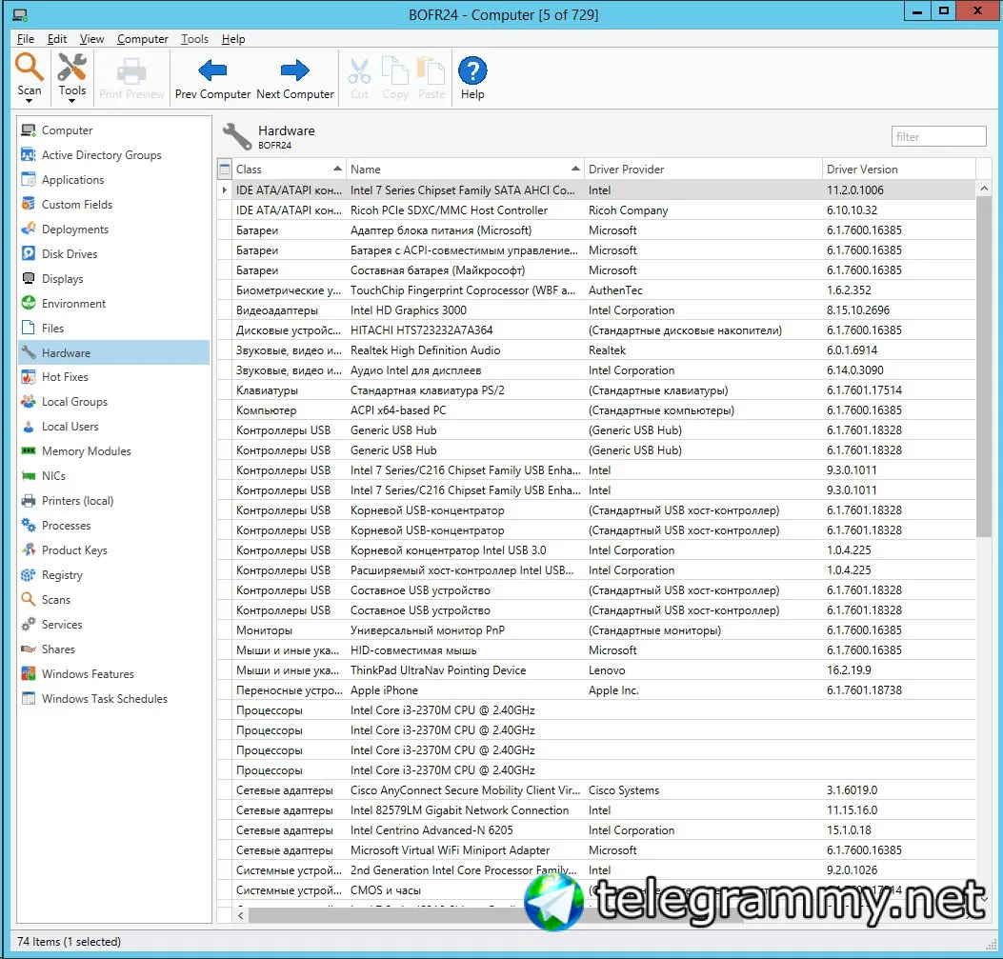
Task: Select Disk Drives sidebar icon
Action: pyautogui.click(x=29, y=254)
